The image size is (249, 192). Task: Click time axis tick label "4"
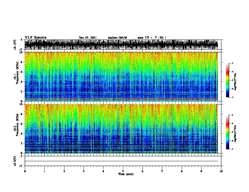point(103,171)
